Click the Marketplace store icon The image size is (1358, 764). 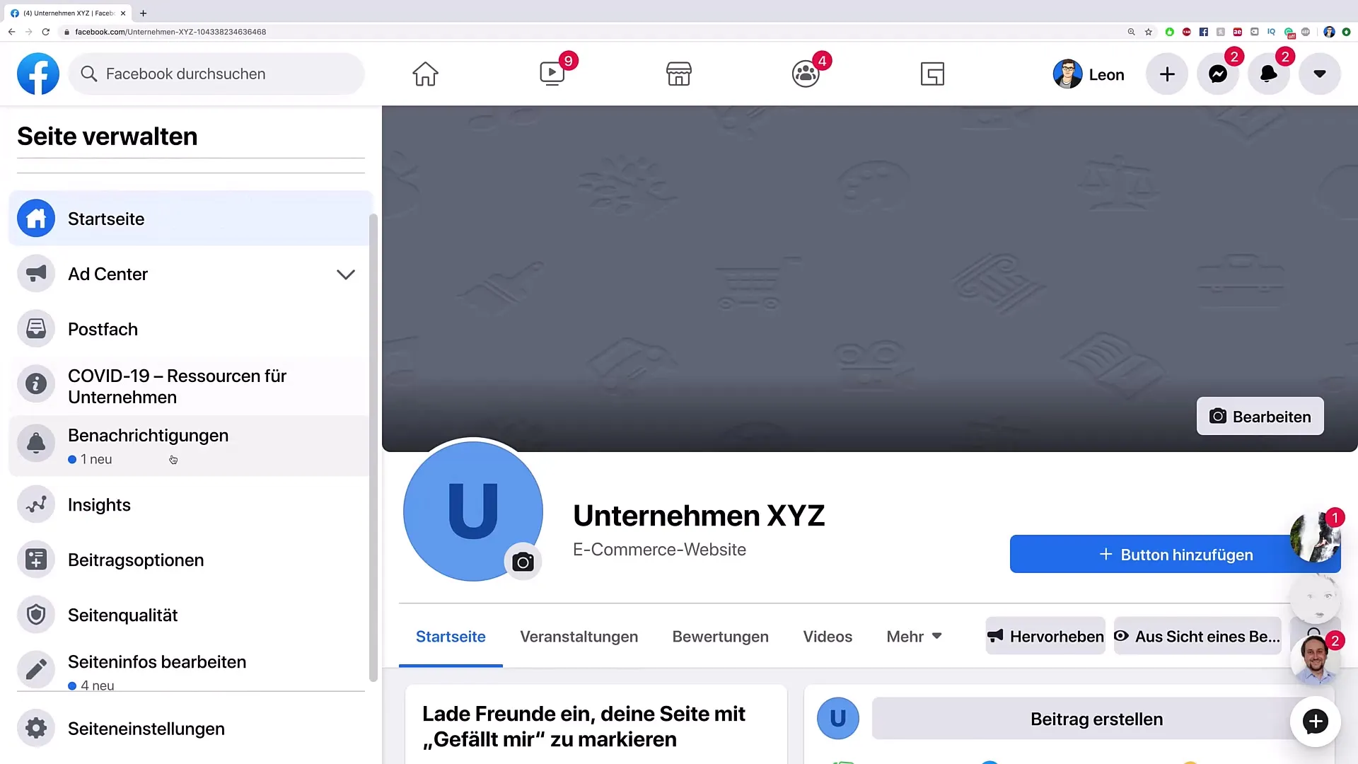coord(678,74)
